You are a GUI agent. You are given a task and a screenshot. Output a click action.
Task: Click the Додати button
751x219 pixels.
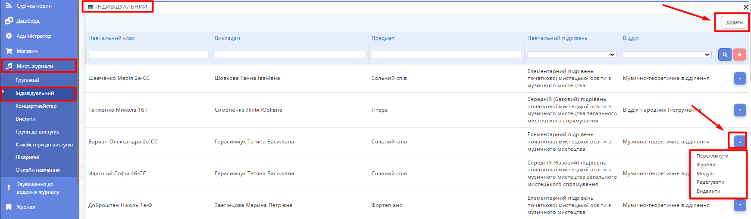click(x=735, y=22)
